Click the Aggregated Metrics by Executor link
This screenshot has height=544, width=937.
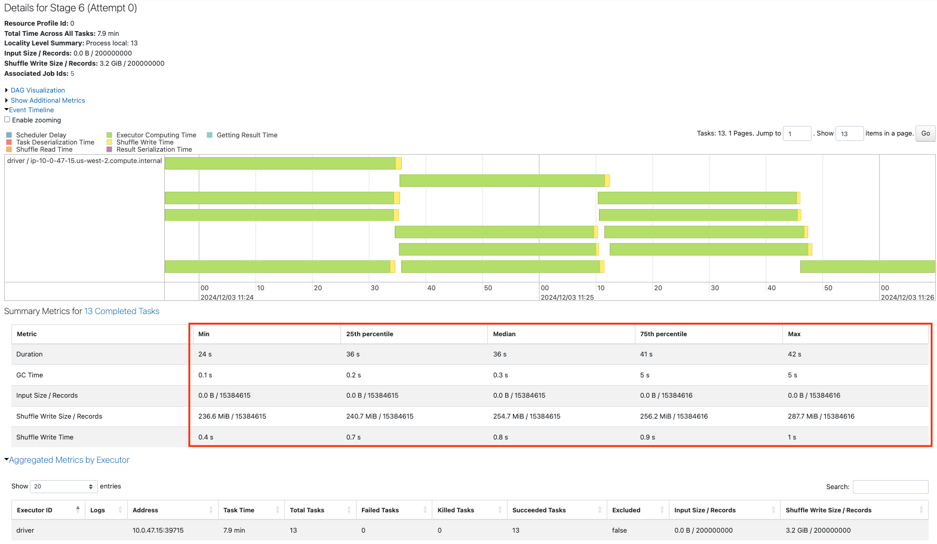69,460
